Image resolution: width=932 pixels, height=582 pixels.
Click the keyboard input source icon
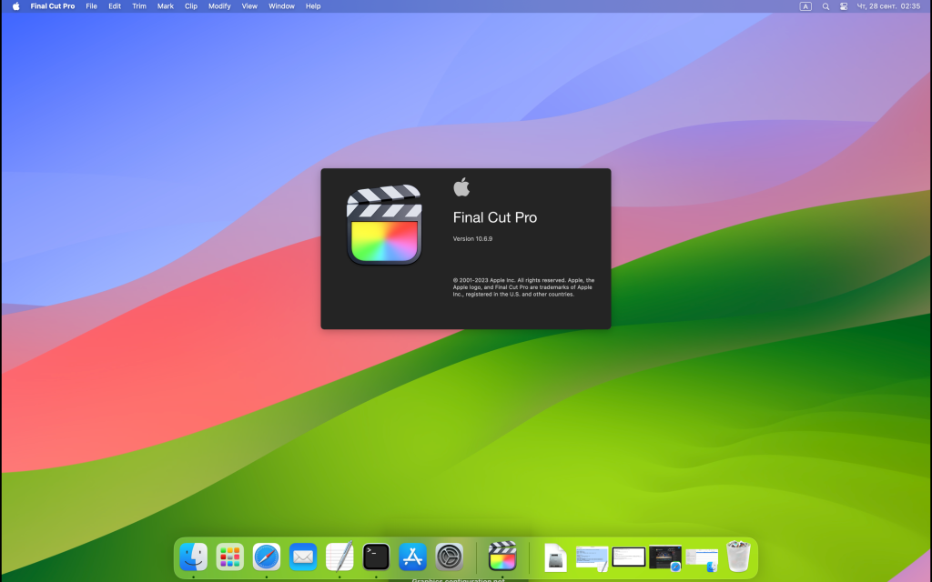click(x=805, y=6)
